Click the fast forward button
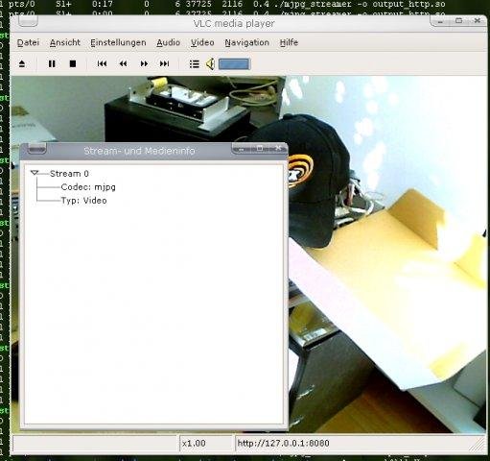This screenshot has width=490, height=461. tap(144, 64)
